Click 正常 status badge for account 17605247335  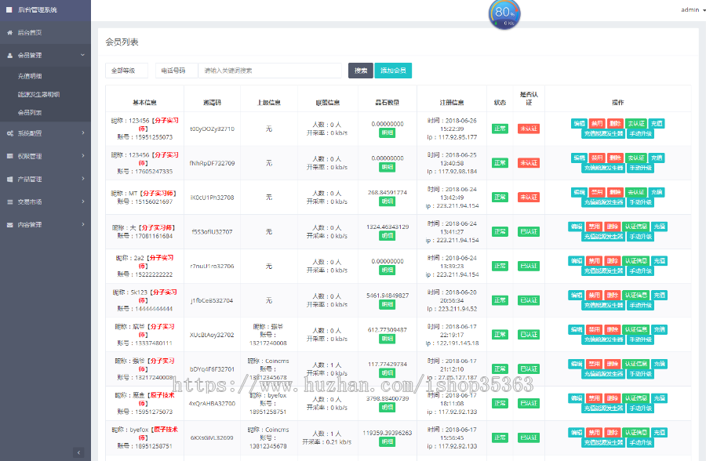[x=500, y=163]
